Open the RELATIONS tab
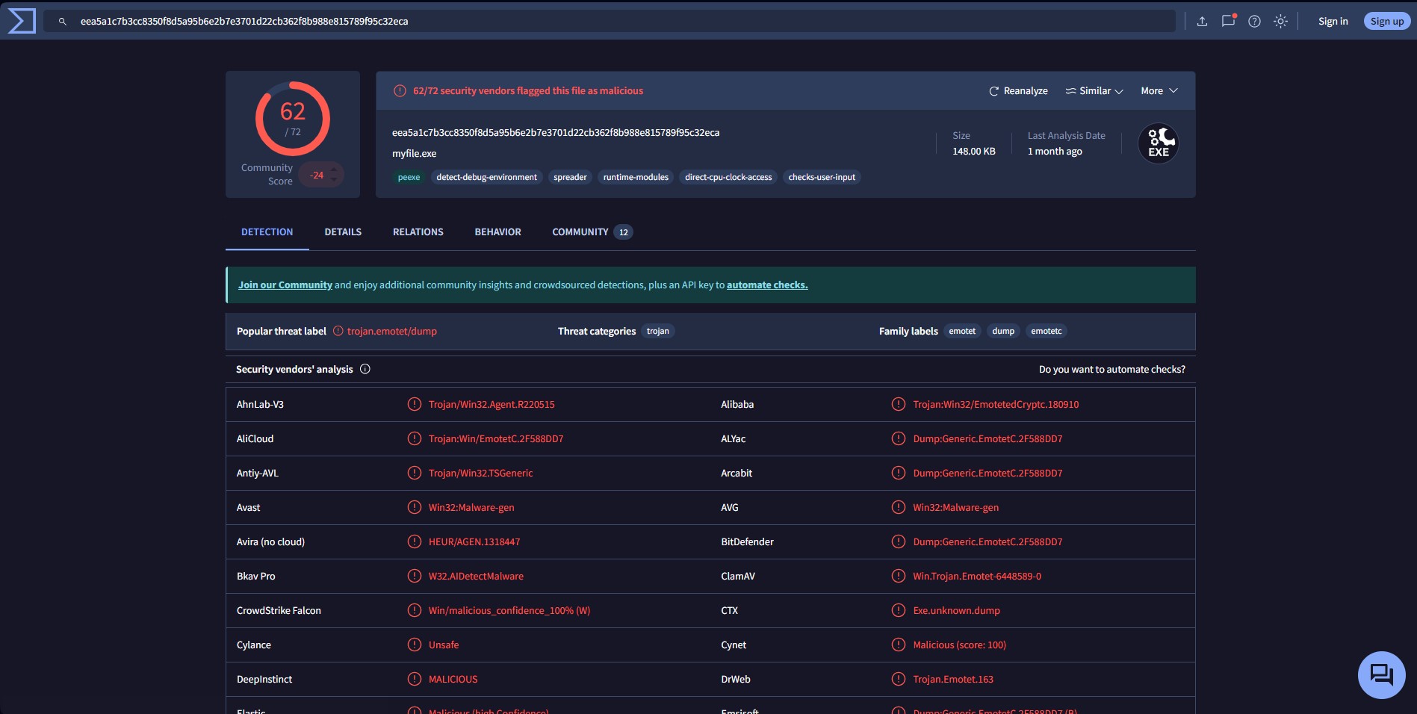This screenshot has width=1417, height=714. 418,232
